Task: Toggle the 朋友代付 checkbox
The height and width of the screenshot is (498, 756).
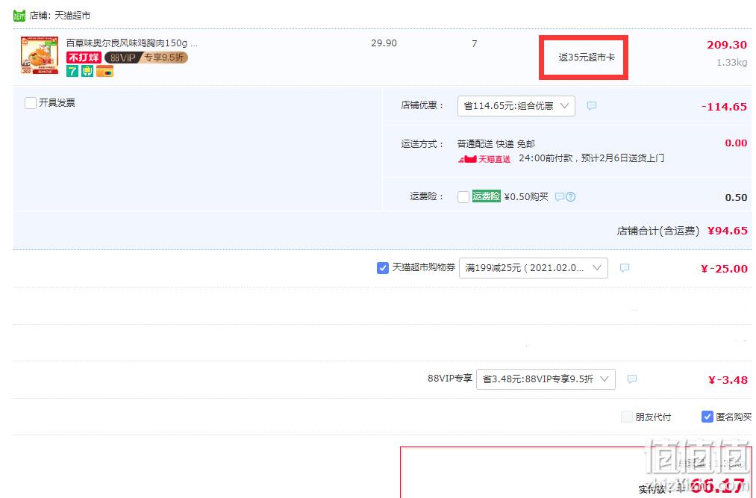Action: point(626,417)
